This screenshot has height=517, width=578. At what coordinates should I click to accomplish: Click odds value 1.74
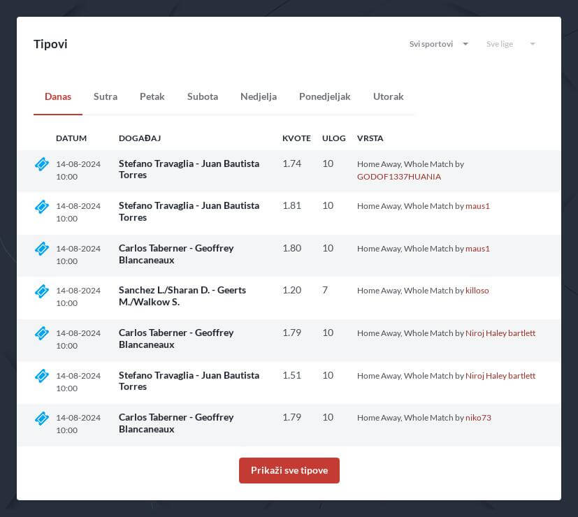[x=291, y=163]
